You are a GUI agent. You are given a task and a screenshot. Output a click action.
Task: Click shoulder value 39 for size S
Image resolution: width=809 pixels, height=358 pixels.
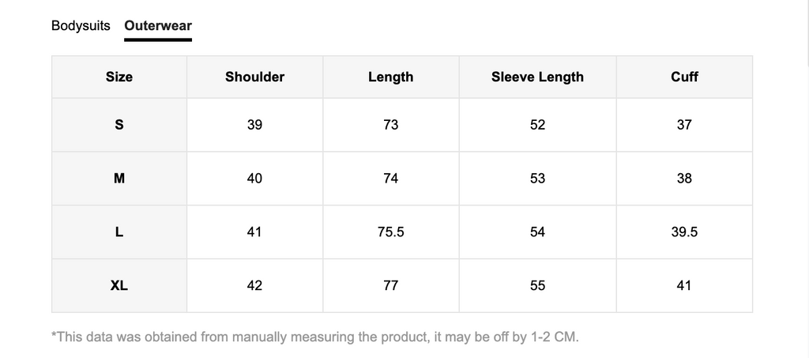click(255, 125)
